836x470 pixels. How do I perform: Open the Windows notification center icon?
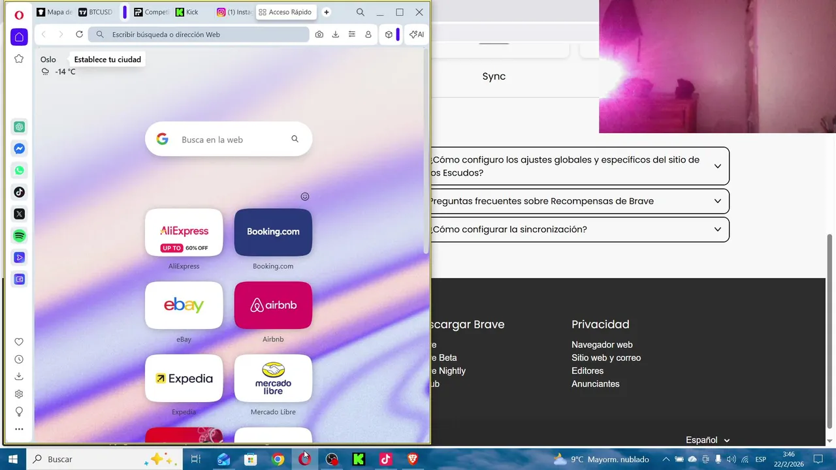818,460
